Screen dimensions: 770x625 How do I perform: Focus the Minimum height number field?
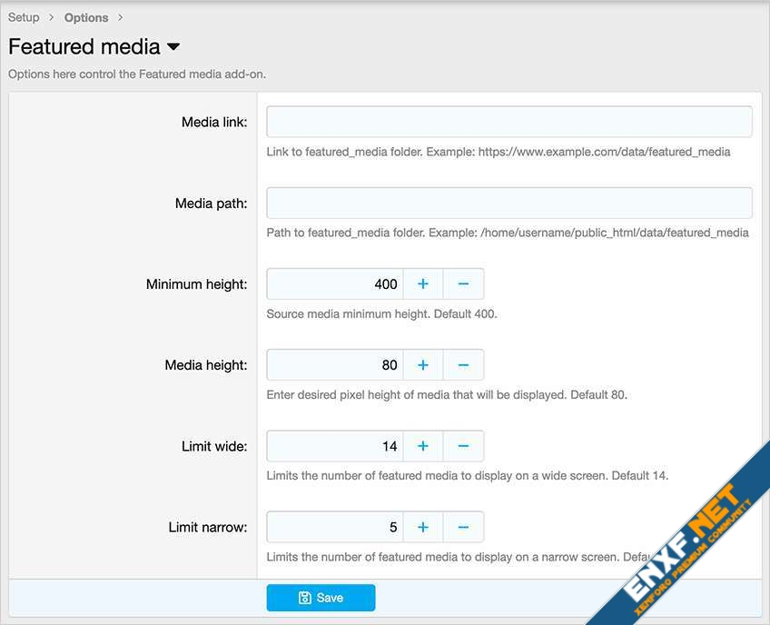pos(335,284)
